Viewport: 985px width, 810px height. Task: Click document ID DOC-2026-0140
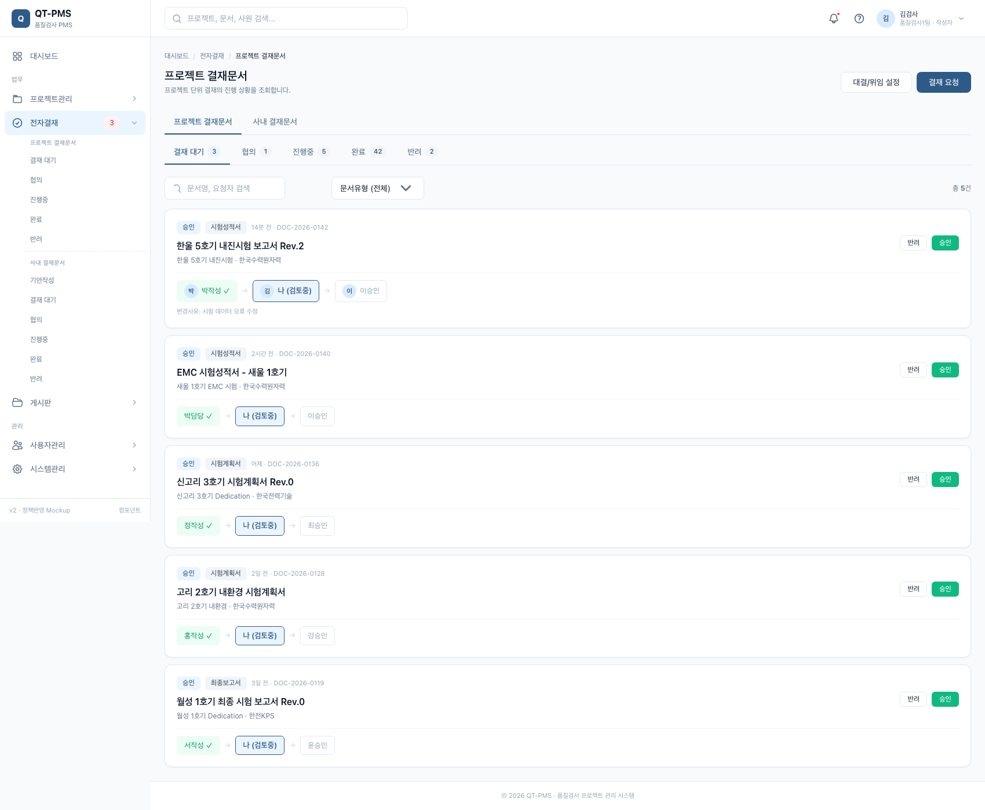305,354
